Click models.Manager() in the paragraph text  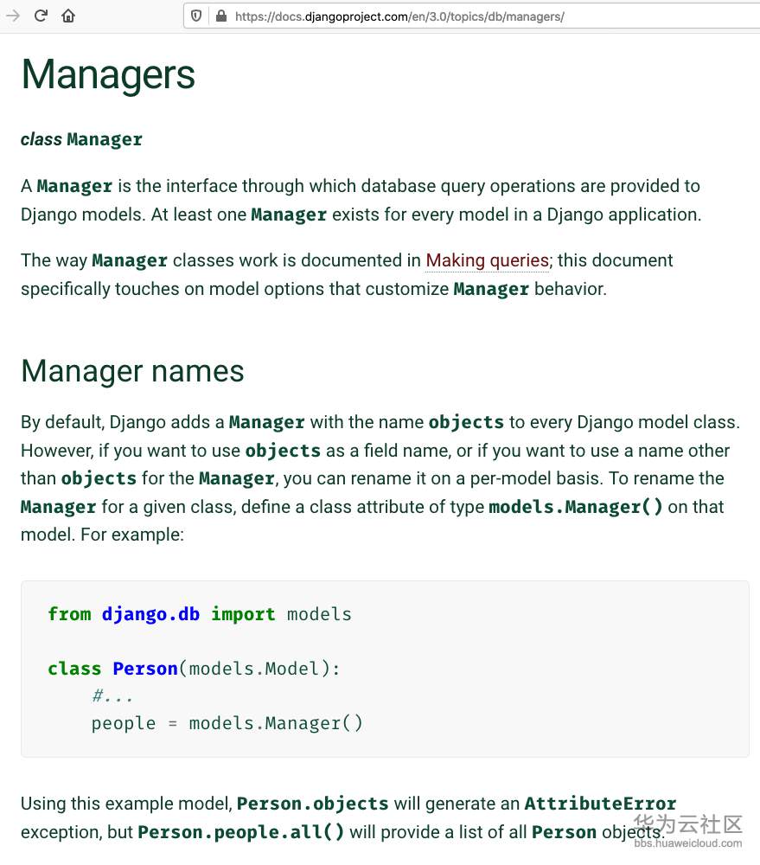[x=576, y=507]
